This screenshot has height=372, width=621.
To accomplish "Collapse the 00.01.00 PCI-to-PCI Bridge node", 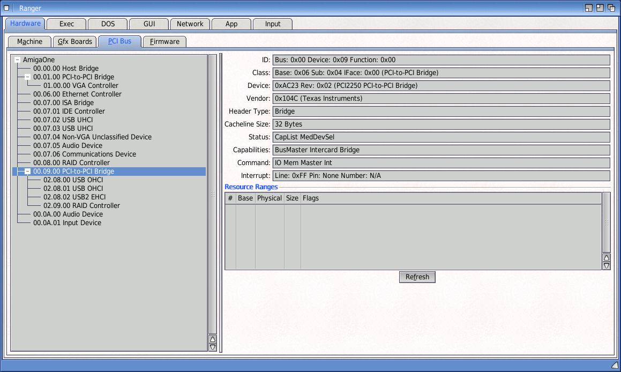I will point(28,77).
